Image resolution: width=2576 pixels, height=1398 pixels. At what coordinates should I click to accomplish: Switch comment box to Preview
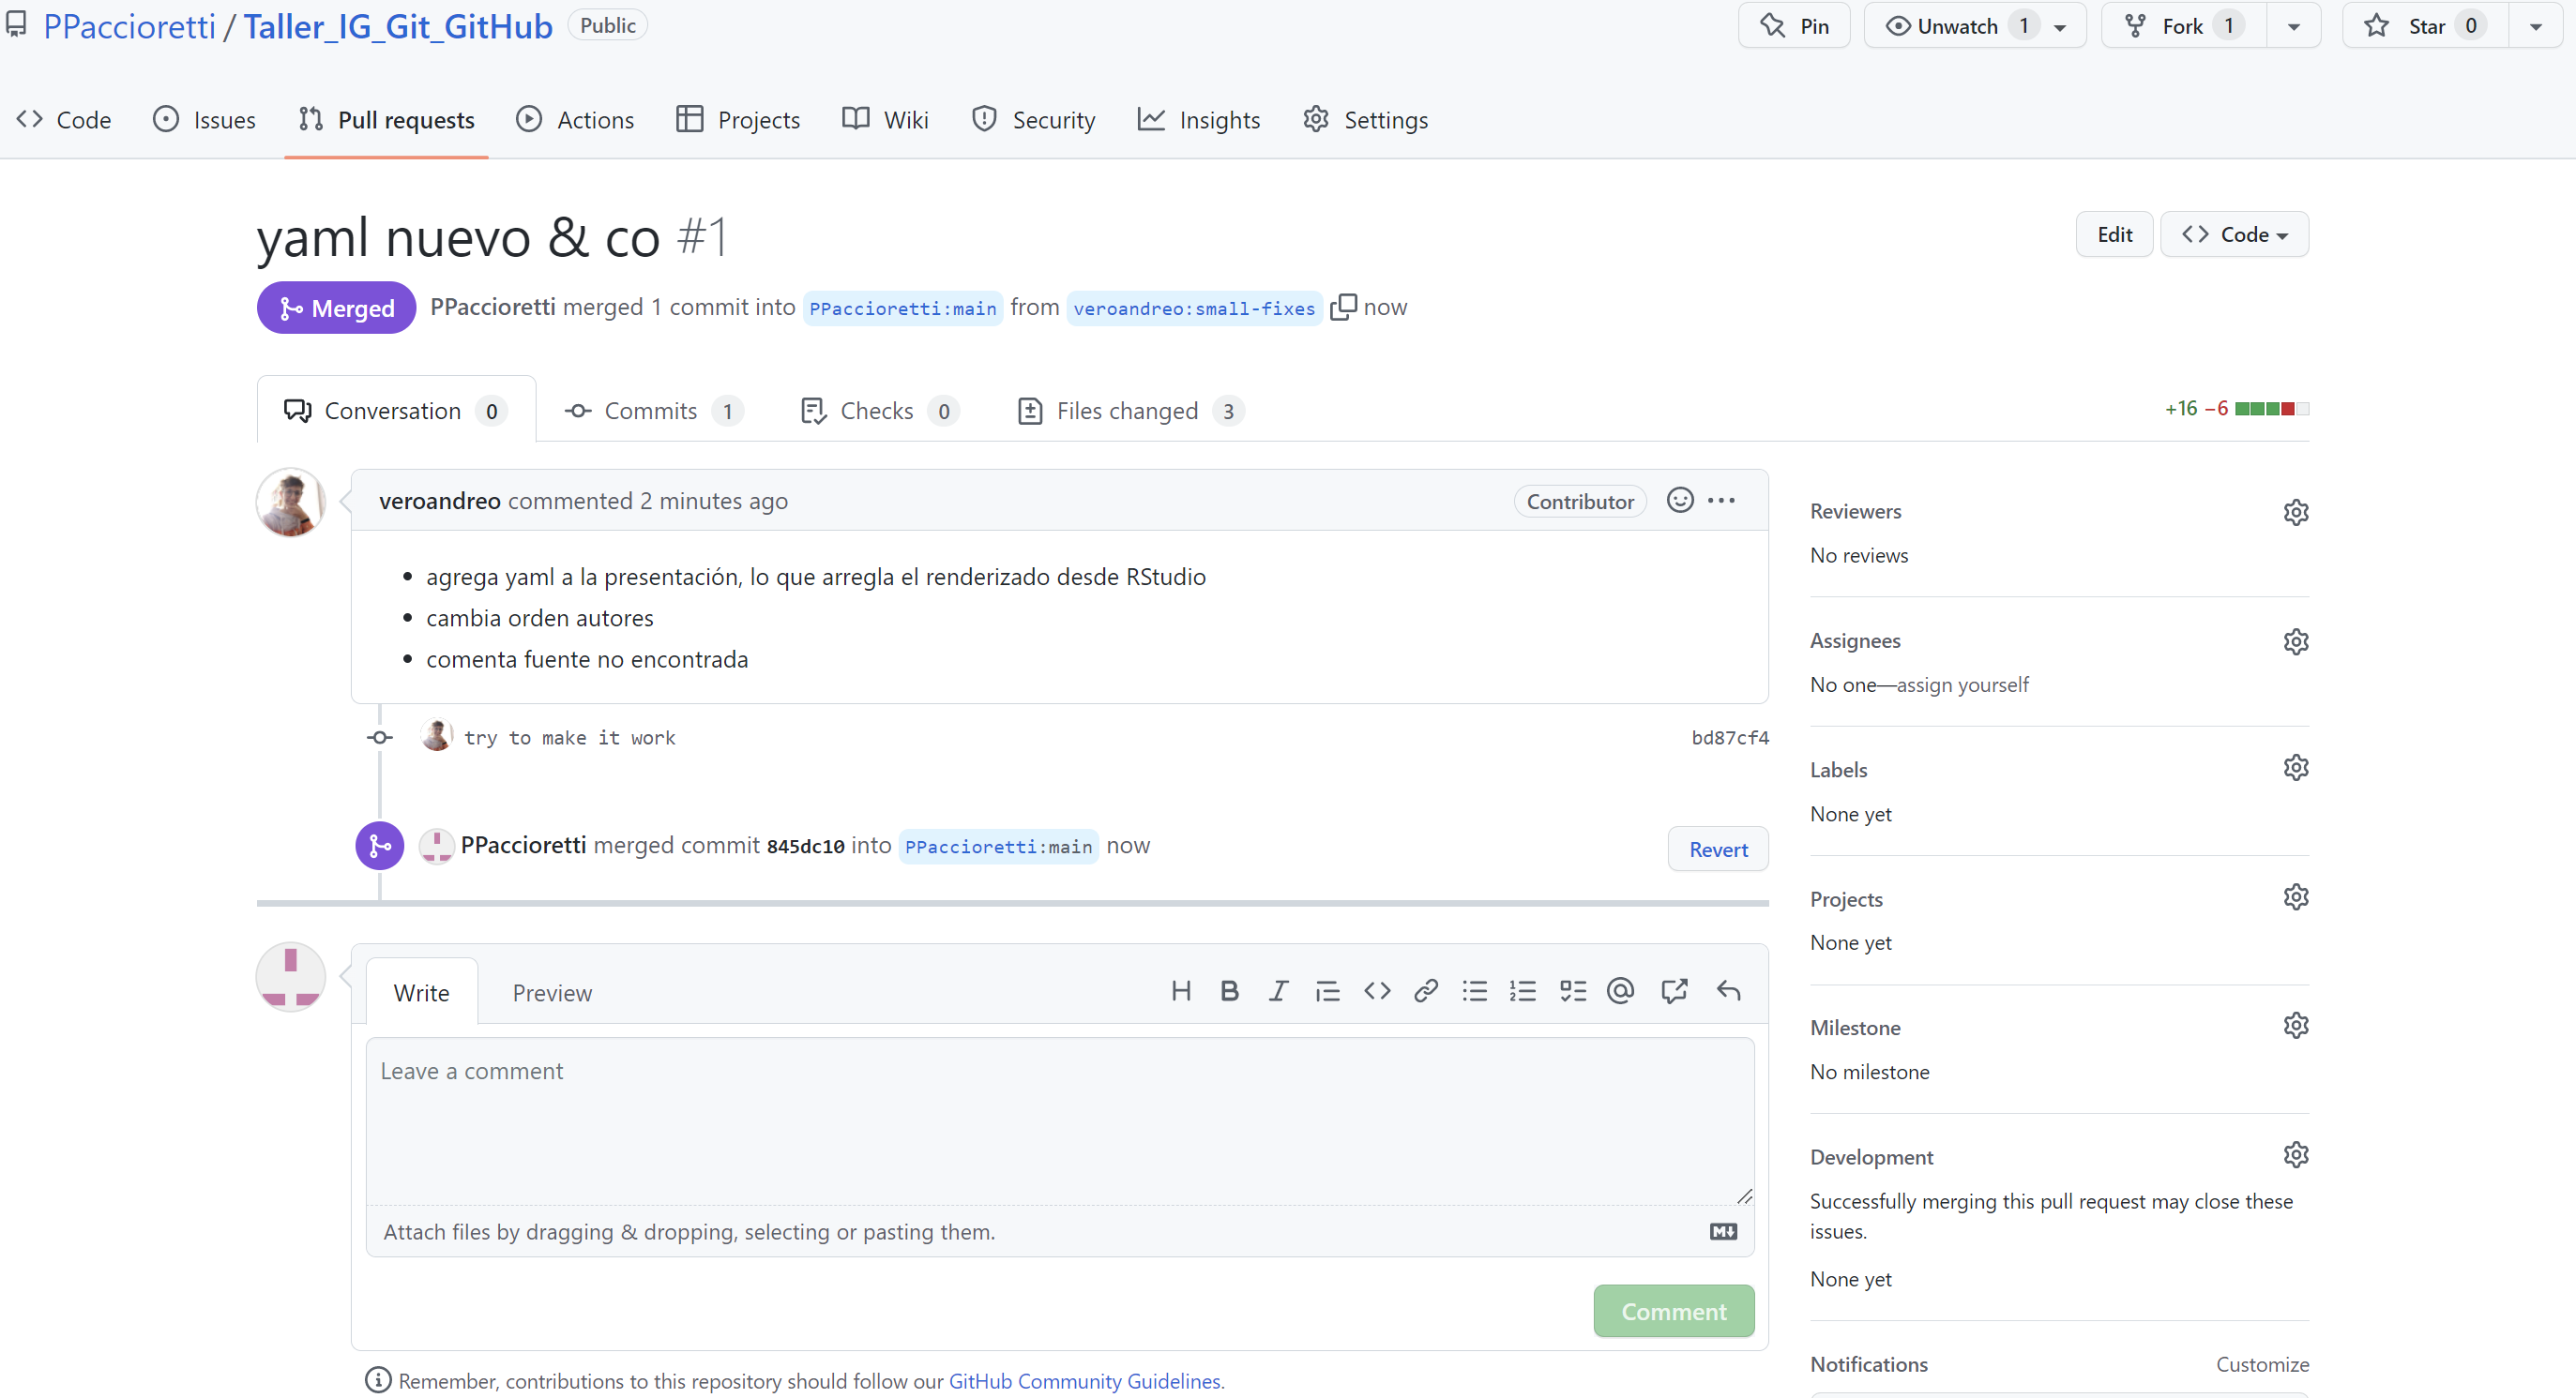point(552,992)
